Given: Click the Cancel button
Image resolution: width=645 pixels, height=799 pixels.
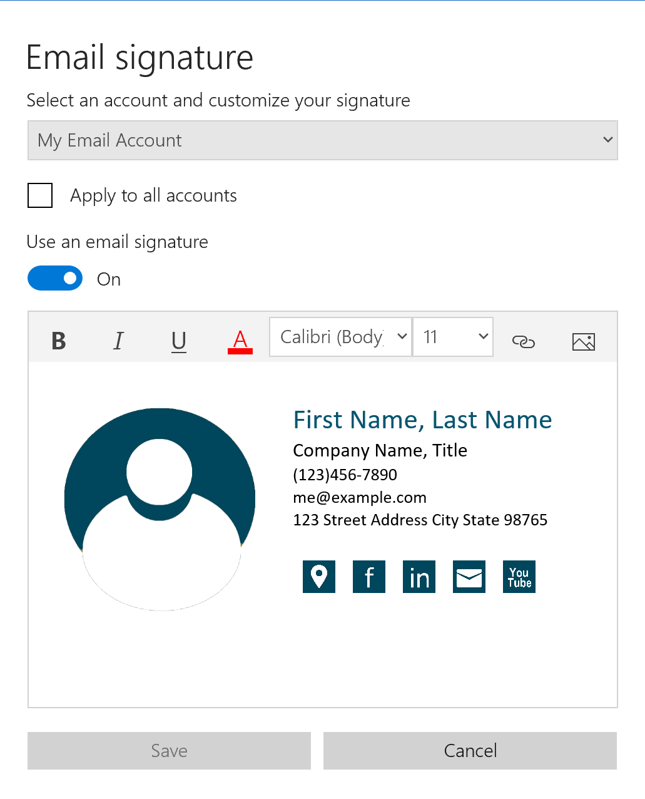Looking at the screenshot, I should (470, 751).
